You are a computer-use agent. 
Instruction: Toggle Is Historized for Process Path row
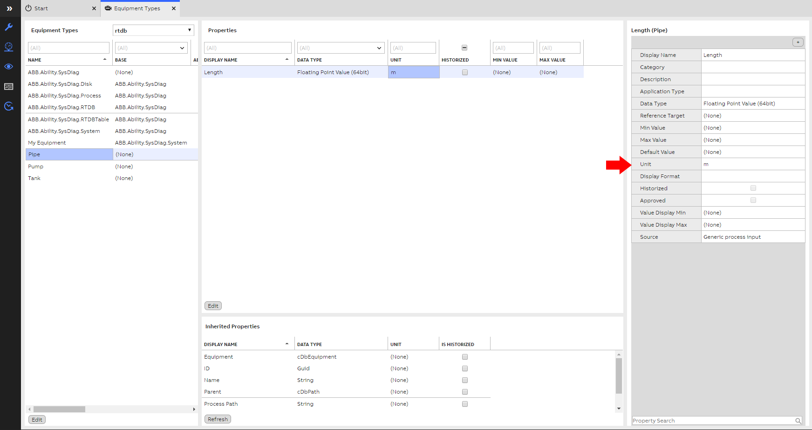pyautogui.click(x=465, y=404)
